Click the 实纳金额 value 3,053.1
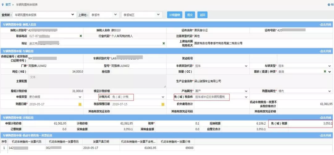 coord(128,129)
